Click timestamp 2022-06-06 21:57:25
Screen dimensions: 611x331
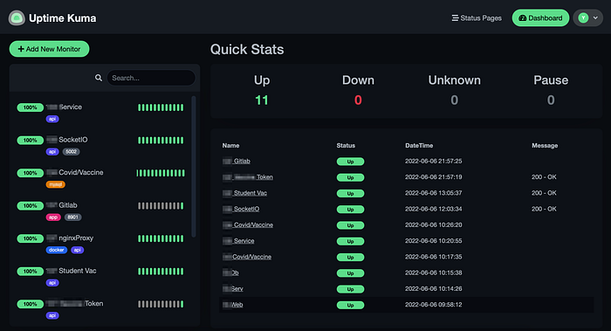[433, 161]
